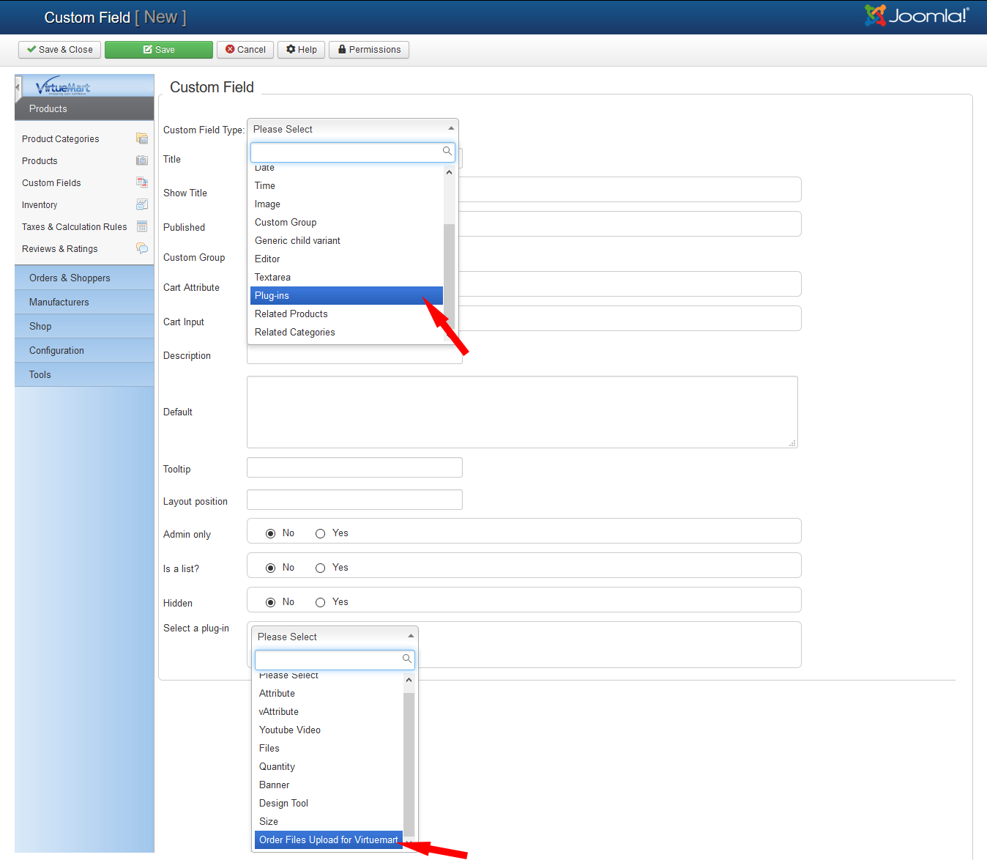
Task: Focus the Tooltip text input
Action: click(354, 467)
